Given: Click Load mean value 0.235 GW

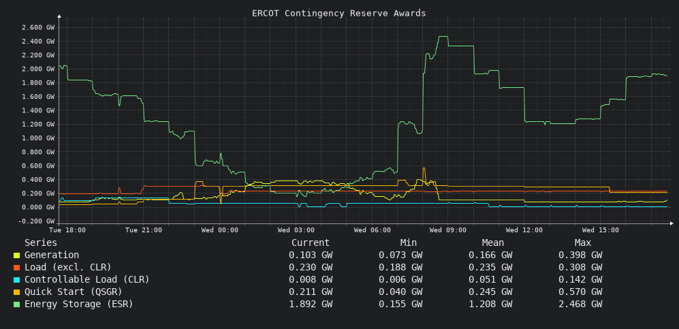Looking at the screenshot, I should pos(490,268).
